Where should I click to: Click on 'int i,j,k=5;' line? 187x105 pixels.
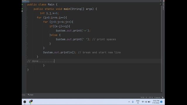(x=49, y=13)
